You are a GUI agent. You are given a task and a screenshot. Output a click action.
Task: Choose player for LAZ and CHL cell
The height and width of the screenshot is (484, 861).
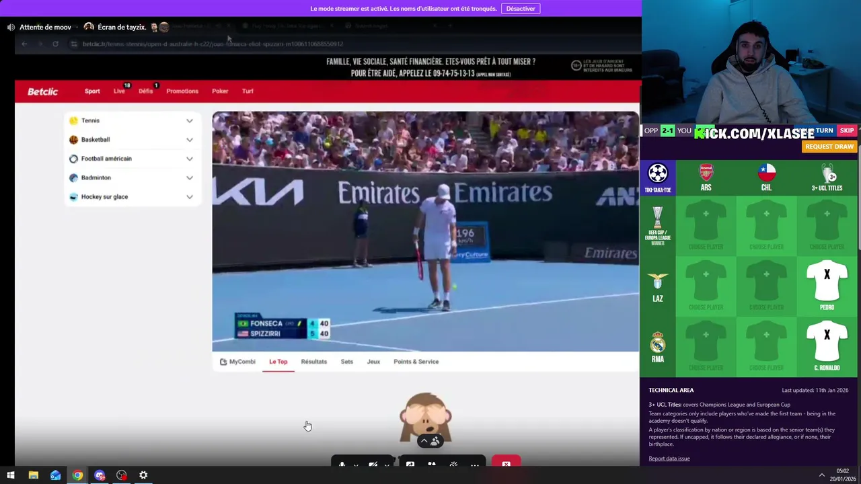766,286
